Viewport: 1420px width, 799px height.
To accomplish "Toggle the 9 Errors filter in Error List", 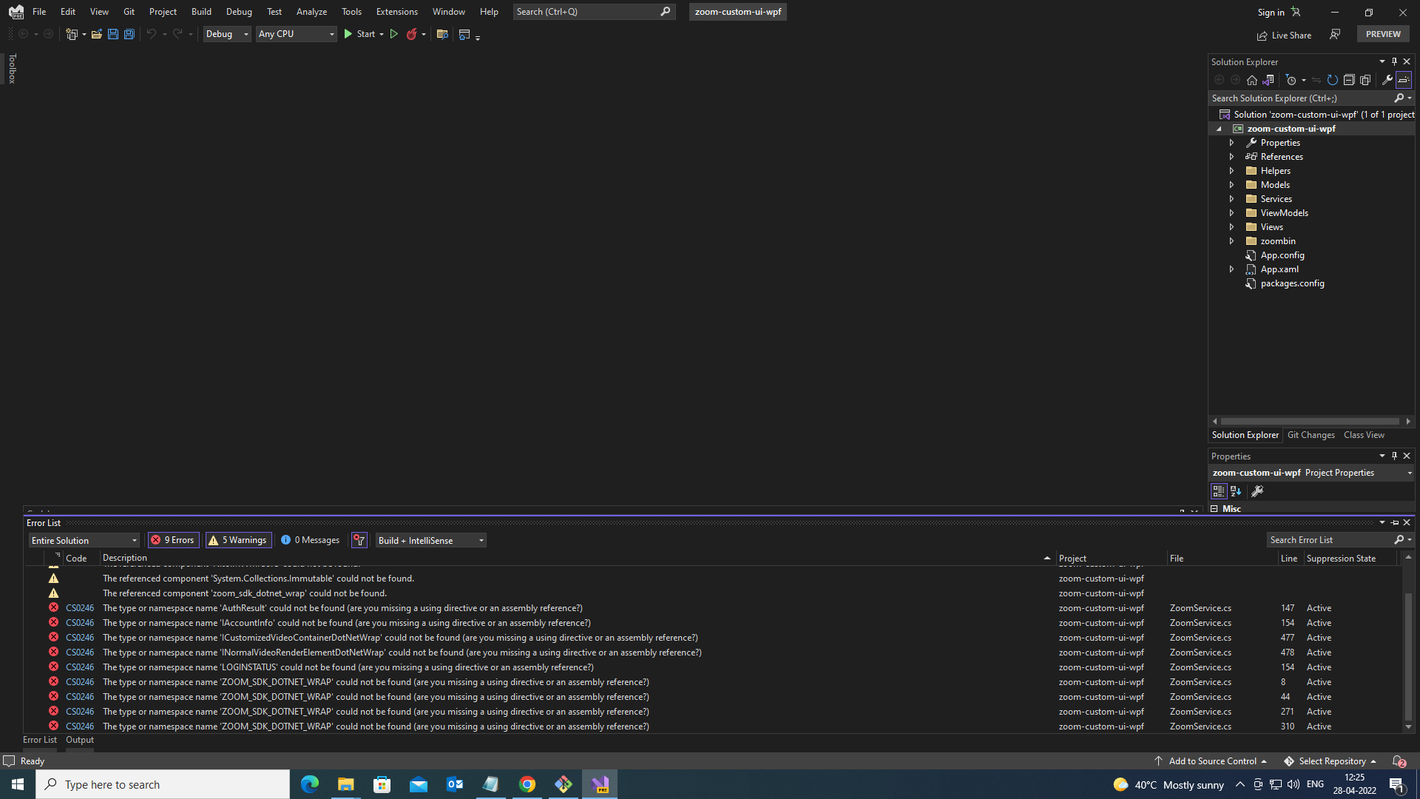I will point(173,540).
